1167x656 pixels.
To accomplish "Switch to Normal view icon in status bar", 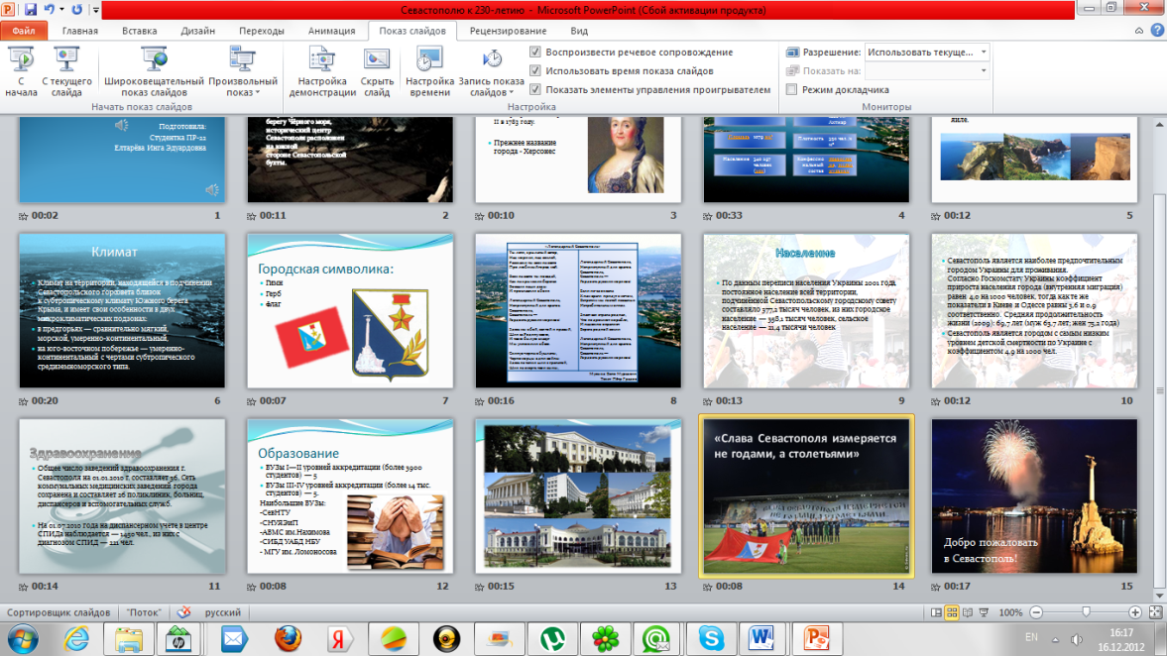I will (936, 612).
